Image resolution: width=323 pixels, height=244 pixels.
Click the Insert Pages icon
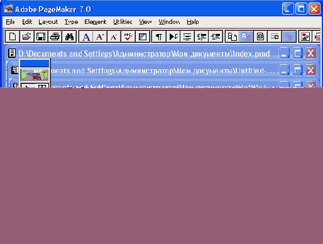click(233, 36)
